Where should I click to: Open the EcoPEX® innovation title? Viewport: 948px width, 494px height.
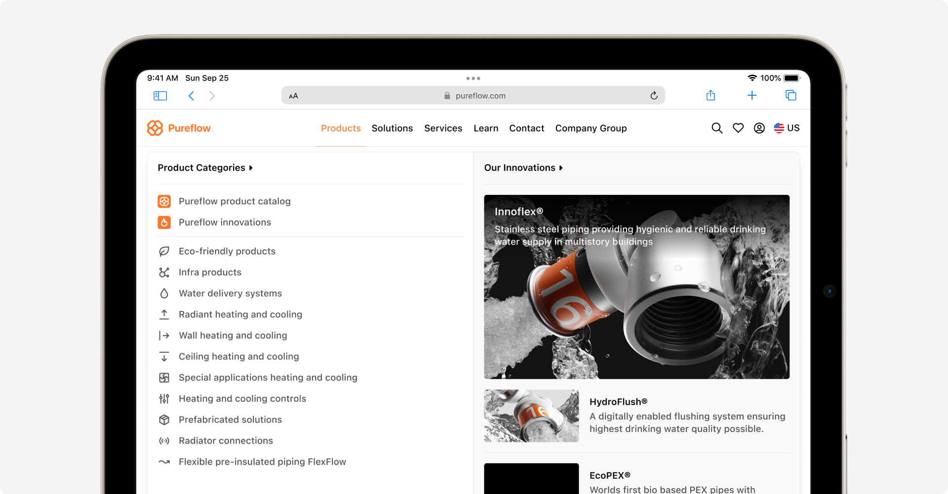click(x=610, y=475)
